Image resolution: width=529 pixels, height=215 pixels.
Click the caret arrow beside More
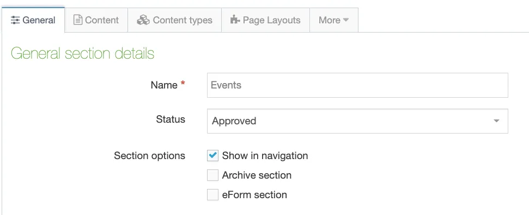click(x=346, y=20)
